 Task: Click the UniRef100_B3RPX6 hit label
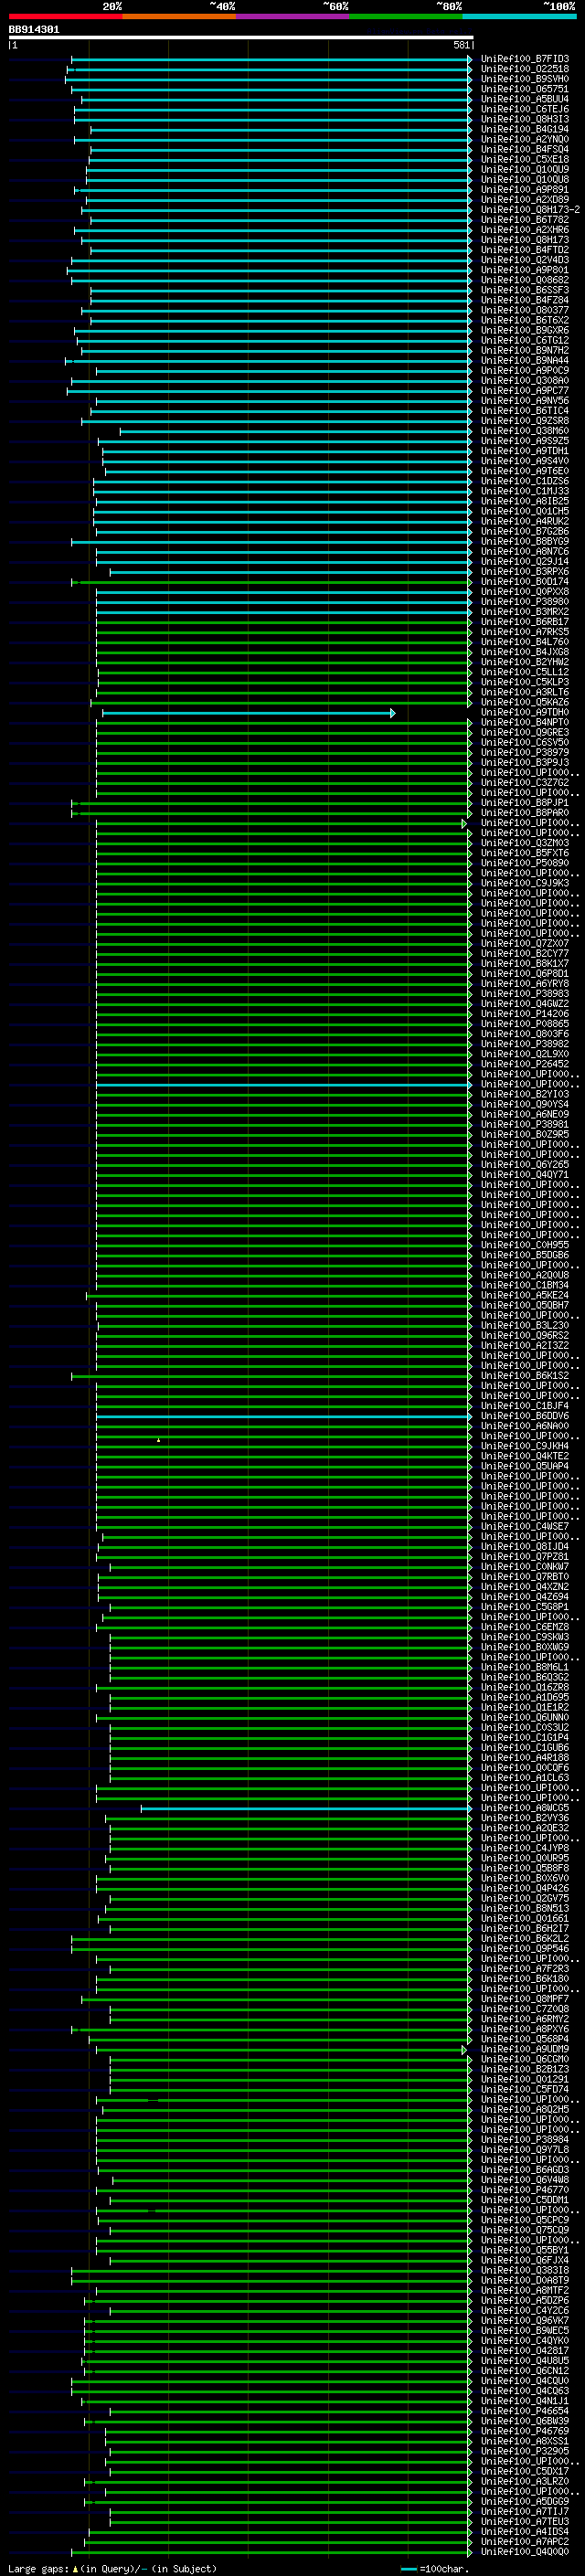pos(524,572)
